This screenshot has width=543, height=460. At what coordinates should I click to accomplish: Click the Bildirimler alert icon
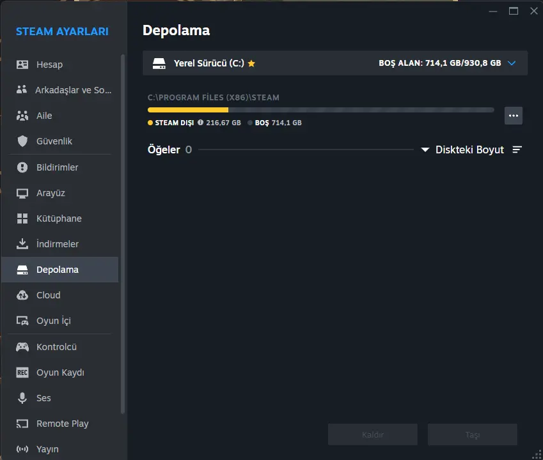(22, 167)
